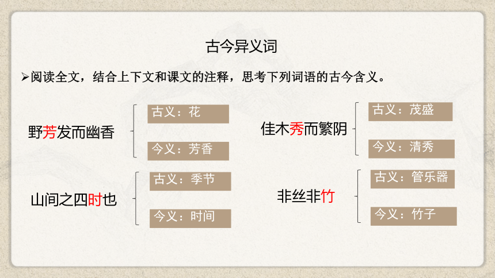Click the box 今义：竹子

(x=413, y=216)
